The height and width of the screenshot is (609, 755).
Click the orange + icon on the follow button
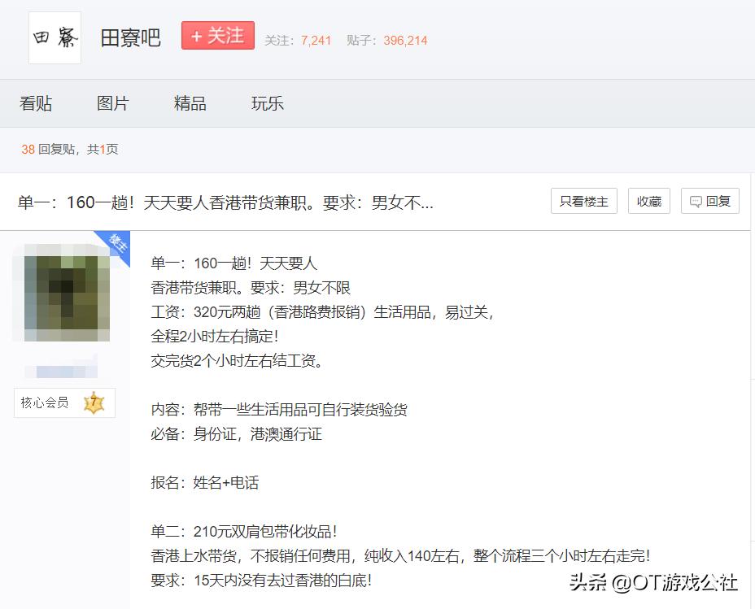click(x=197, y=37)
